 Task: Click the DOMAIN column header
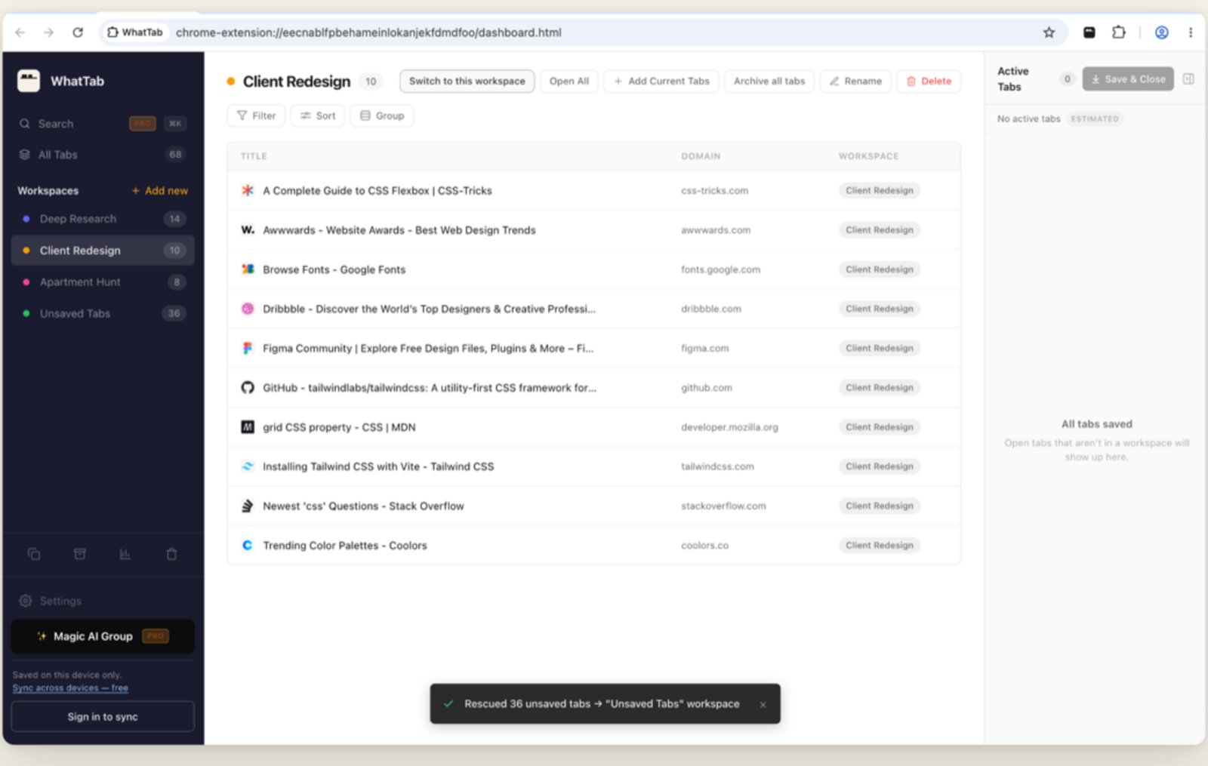pyautogui.click(x=701, y=156)
